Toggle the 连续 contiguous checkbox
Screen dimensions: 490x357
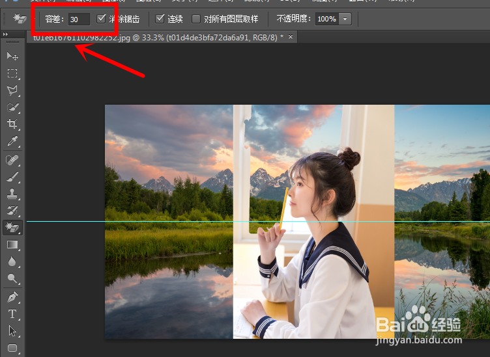coord(160,19)
